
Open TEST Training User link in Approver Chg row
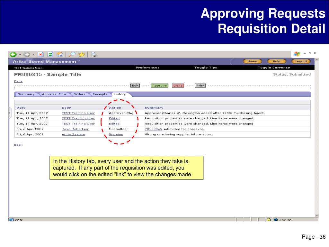[78, 113]
